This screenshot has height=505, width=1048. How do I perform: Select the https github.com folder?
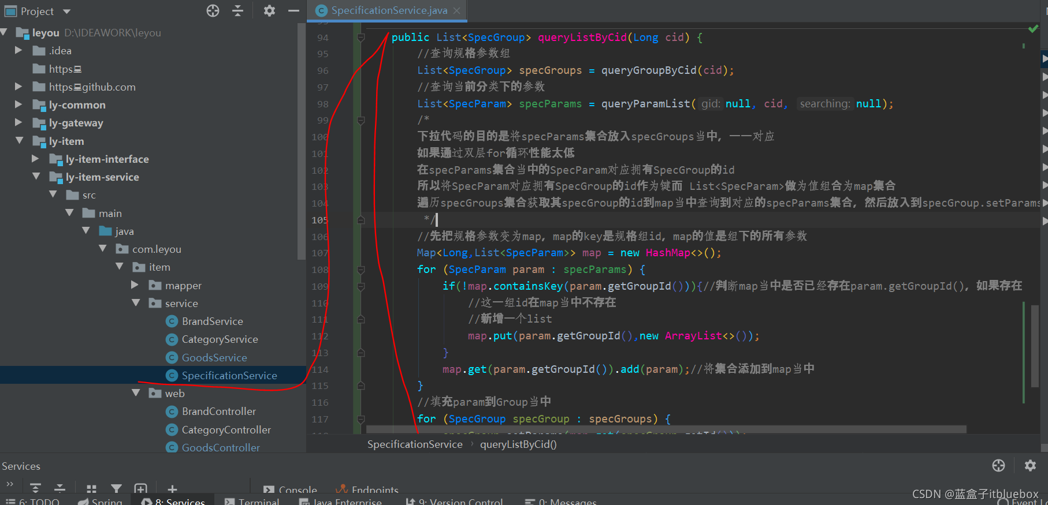pos(92,87)
